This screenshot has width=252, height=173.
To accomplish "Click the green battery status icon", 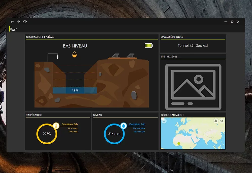I will pyautogui.click(x=149, y=45).
